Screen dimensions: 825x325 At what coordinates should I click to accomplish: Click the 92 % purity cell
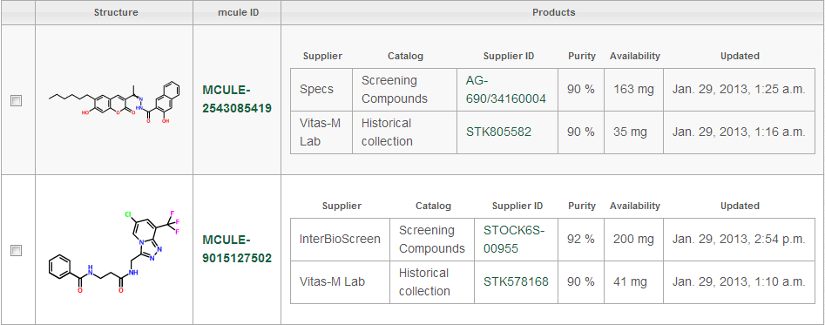pos(581,240)
